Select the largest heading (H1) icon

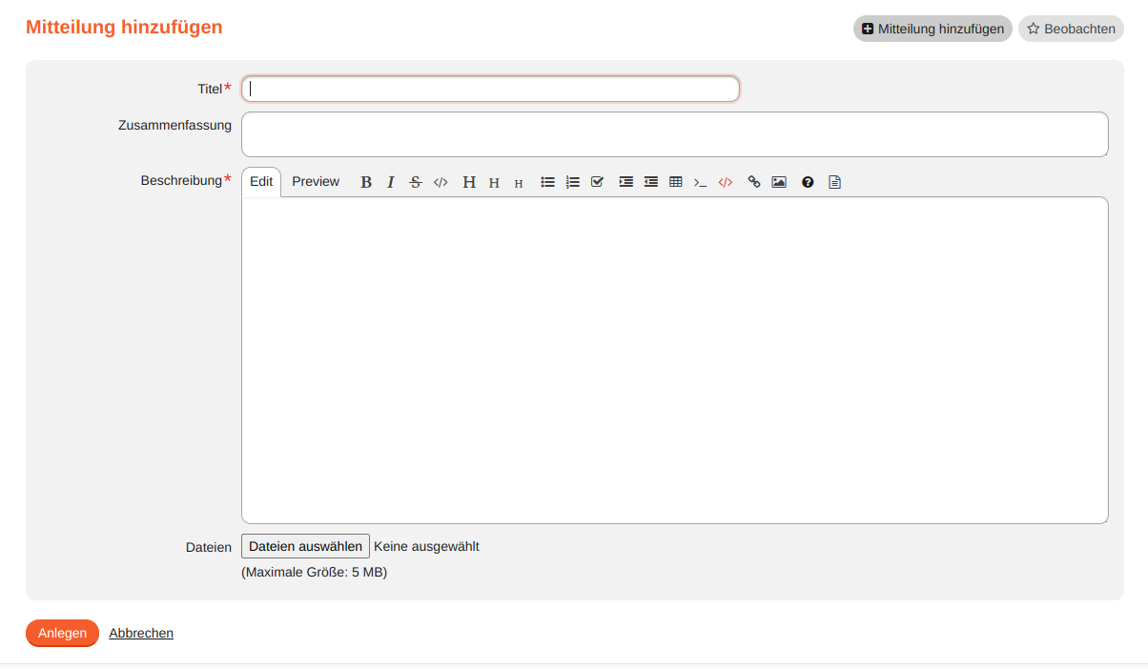tap(469, 182)
